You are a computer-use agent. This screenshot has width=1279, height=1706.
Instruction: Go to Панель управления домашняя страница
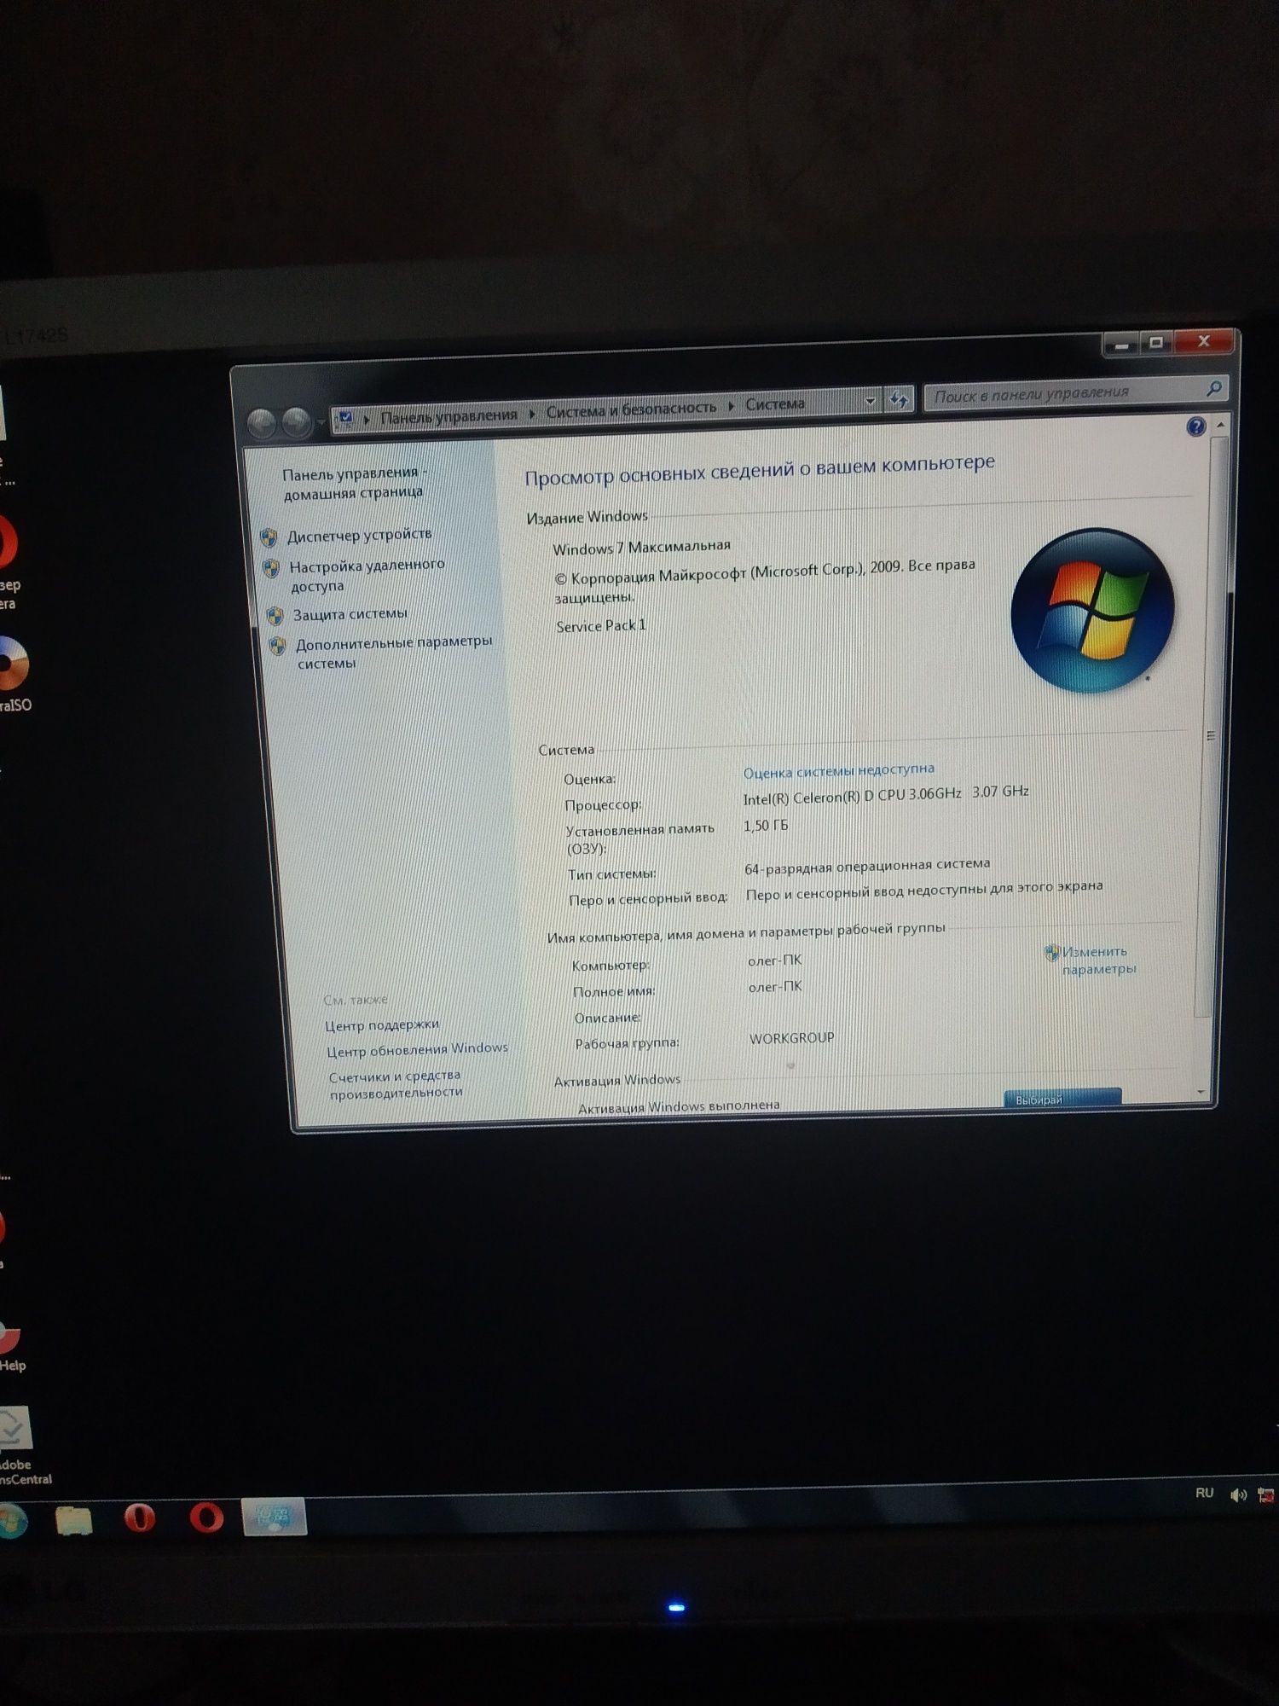point(354,483)
